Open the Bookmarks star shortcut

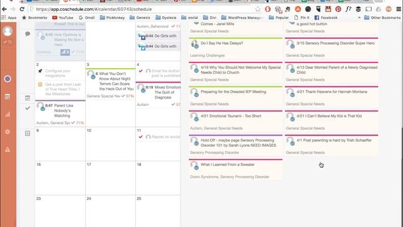[35, 18]
